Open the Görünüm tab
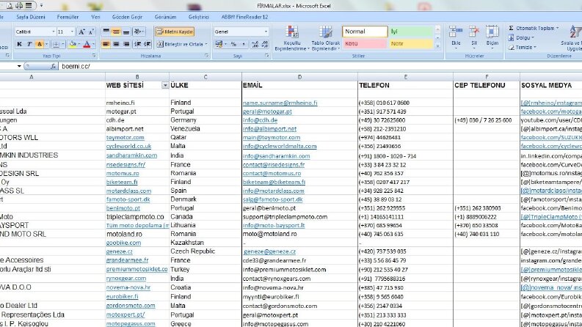 tap(166, 17)
